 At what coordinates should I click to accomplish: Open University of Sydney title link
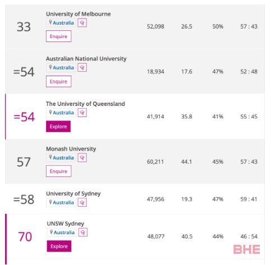click(x=74, y=194)
